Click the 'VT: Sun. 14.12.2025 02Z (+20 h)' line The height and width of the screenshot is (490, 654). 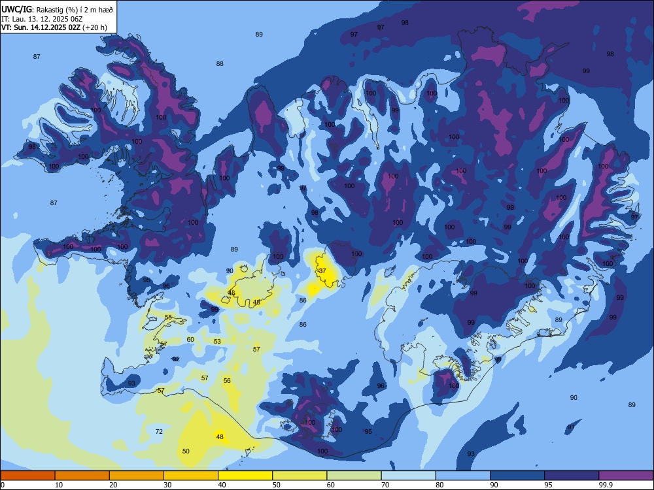click(x=54, y=27)
